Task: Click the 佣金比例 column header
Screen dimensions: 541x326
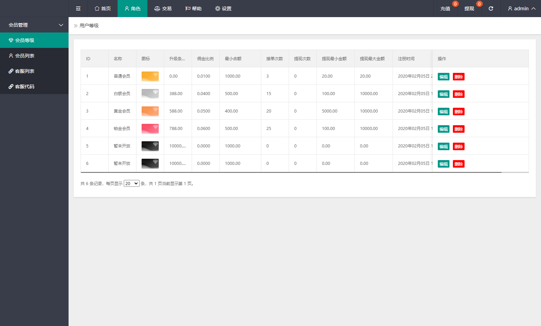Action: 206,59
